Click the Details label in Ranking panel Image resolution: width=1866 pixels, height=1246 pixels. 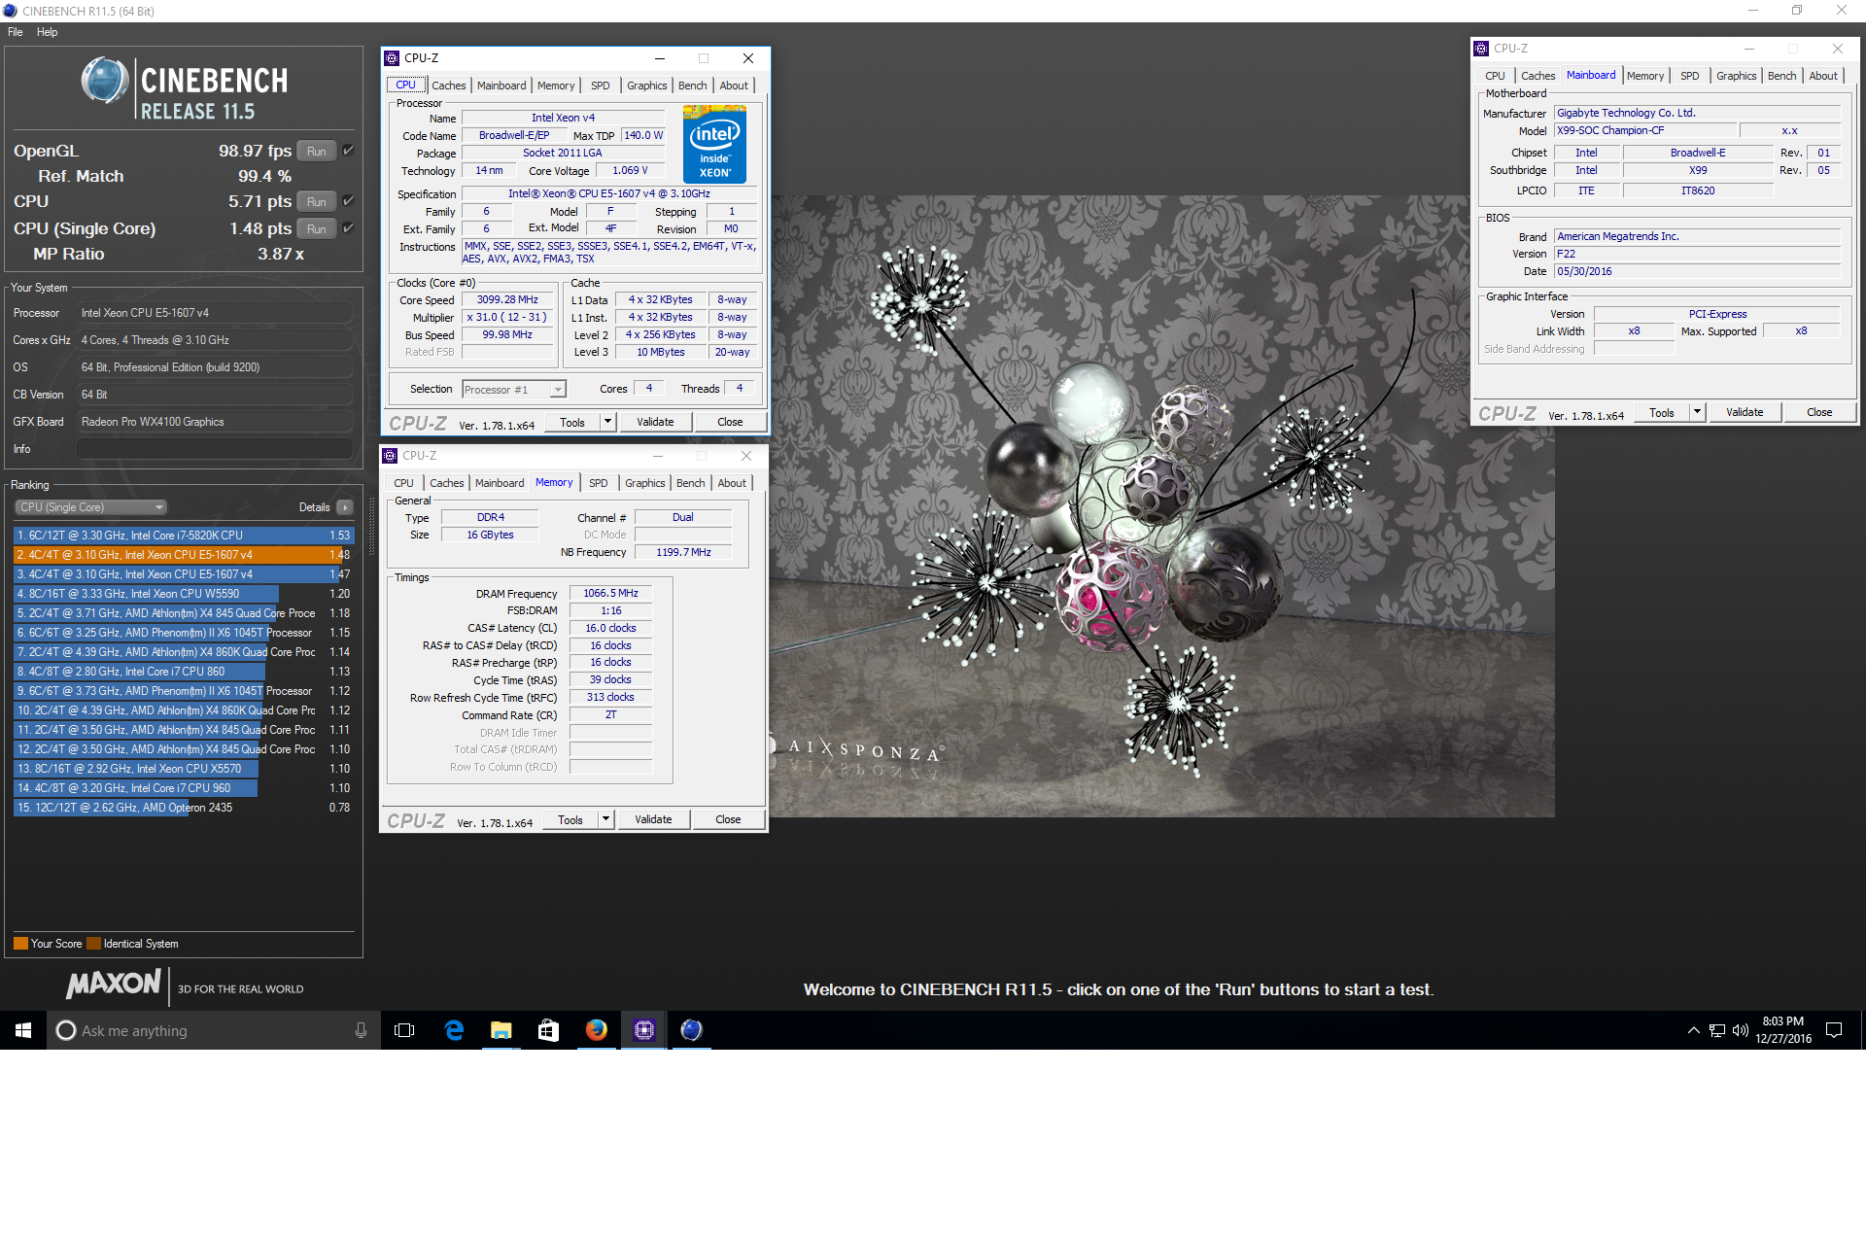(x=314, y=507)
